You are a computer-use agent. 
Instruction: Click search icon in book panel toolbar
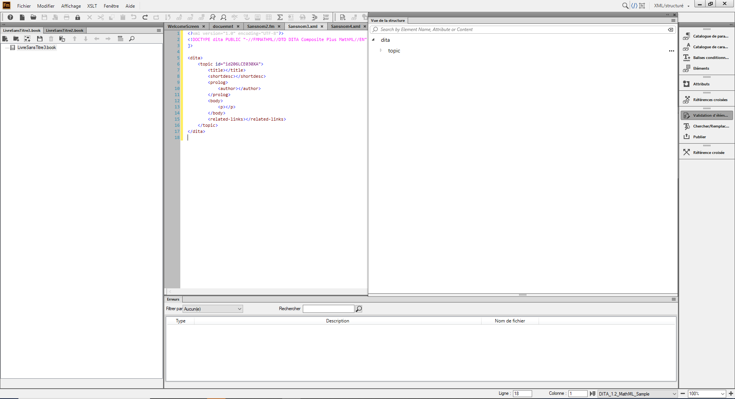pyautogui.click(x=132, y=39)
